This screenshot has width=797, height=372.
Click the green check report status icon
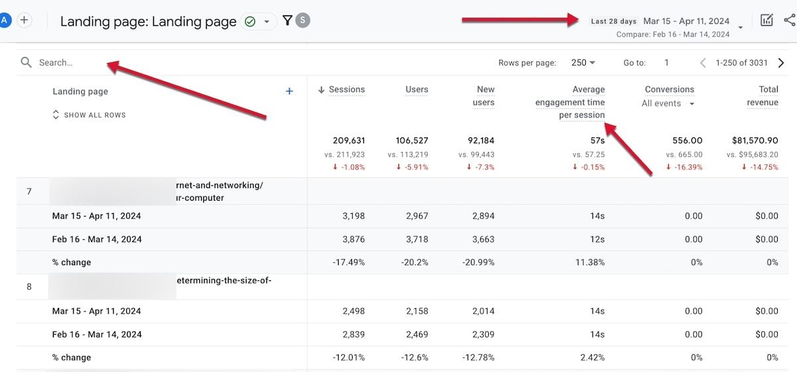click(250, 21)
